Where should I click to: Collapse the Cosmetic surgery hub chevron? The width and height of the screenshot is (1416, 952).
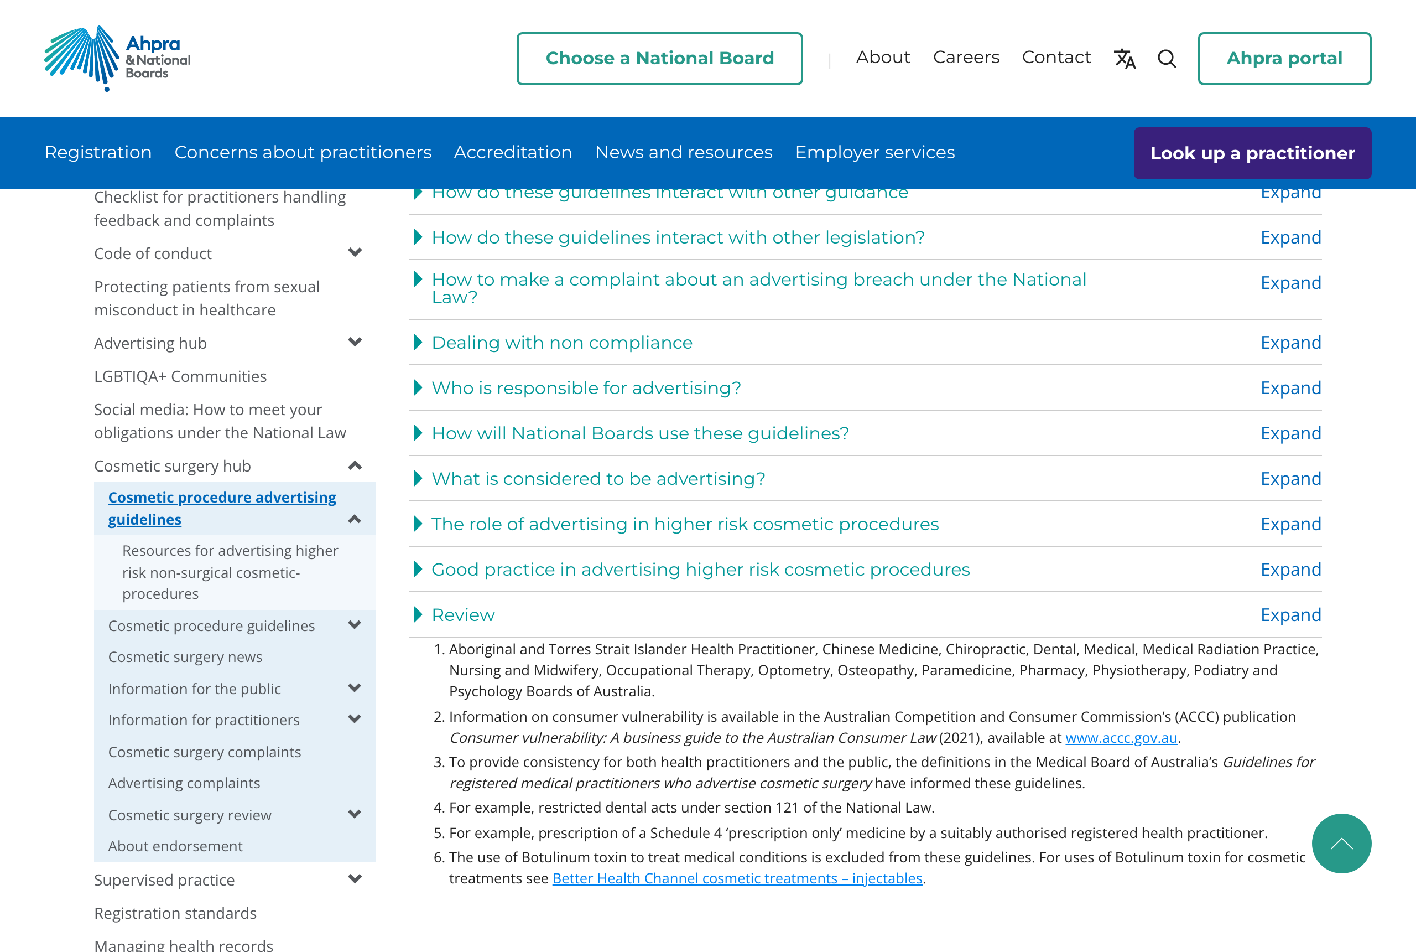(355, 465)
